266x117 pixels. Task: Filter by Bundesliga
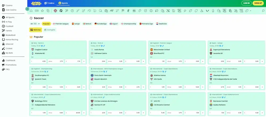point(101,24)
